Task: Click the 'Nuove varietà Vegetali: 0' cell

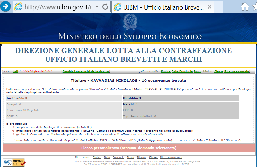Action: (64, 110)
